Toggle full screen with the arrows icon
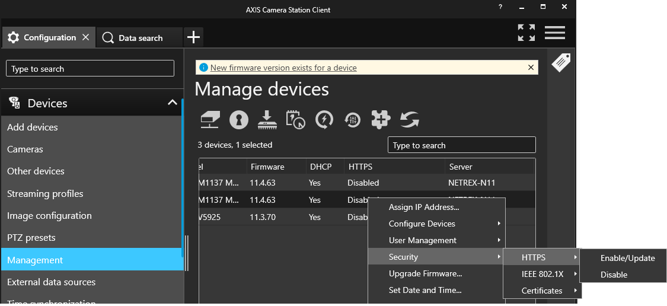The height and width of the screenshot is (306, 667). tap(526, 33)
